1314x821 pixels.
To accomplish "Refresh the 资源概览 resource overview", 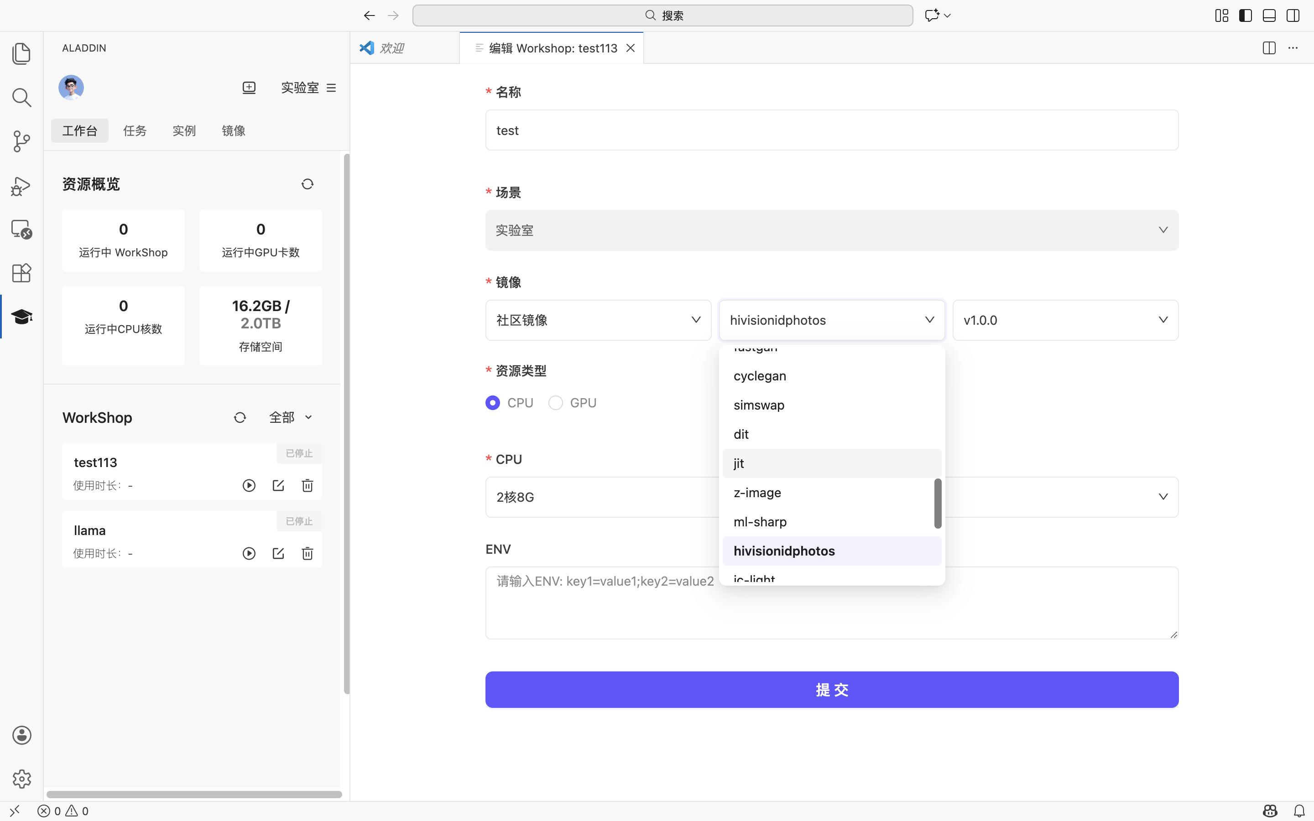I will [308, 184].
